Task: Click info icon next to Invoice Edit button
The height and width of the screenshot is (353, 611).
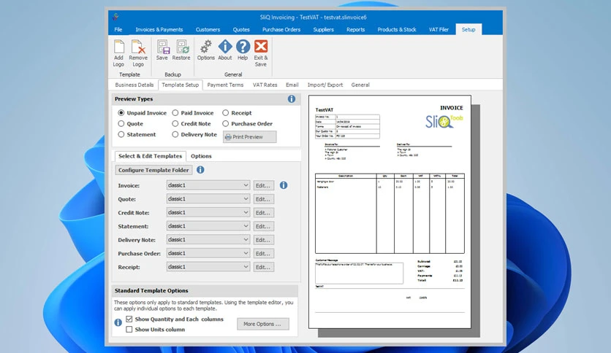Action: pos(284,185)
